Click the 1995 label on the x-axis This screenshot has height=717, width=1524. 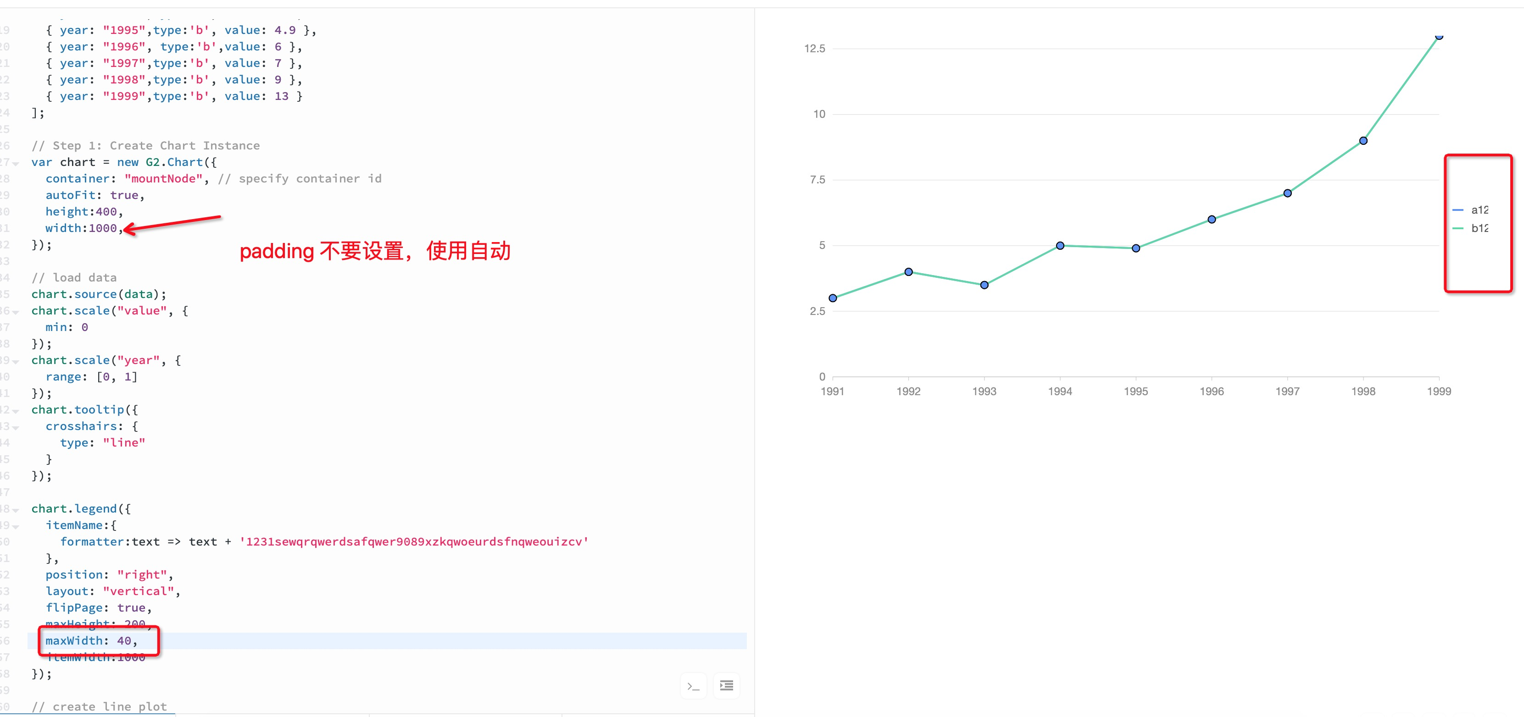[x=1135, y=391]
